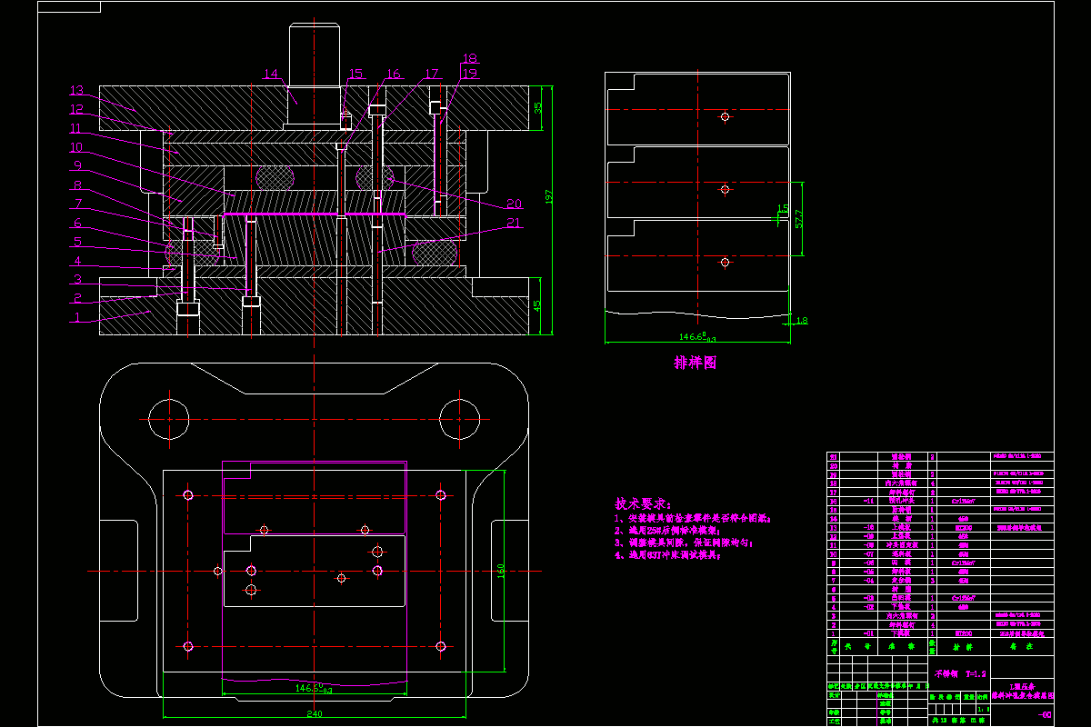This screenshot has width=1091, height=727.
Task: Select the 1.8 dimension in strip layout
Action: [x=802, y=320]
